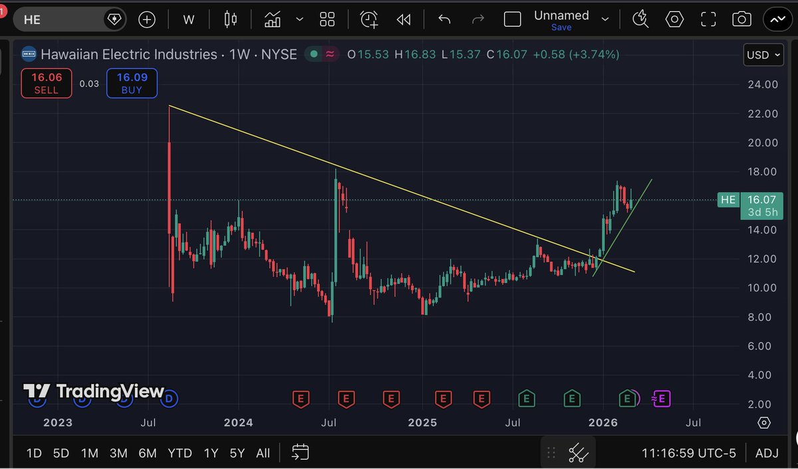This screenshot has height=469, width=798.
Task: Open quick search lightning magnifier
Action: [640, 19]
